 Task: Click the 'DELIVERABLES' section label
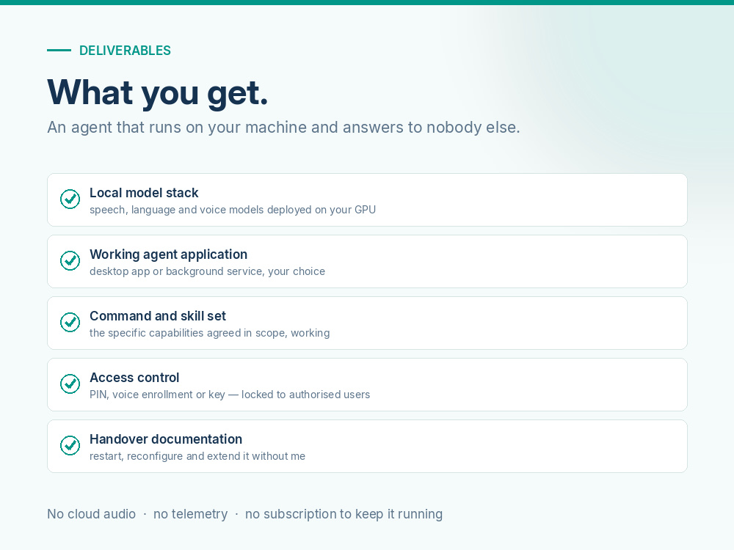pos(125,51)
